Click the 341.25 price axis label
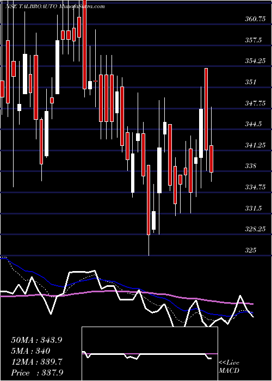Image resolution: width=272 pixels, height=381 pixels. (x=254, y=145)
